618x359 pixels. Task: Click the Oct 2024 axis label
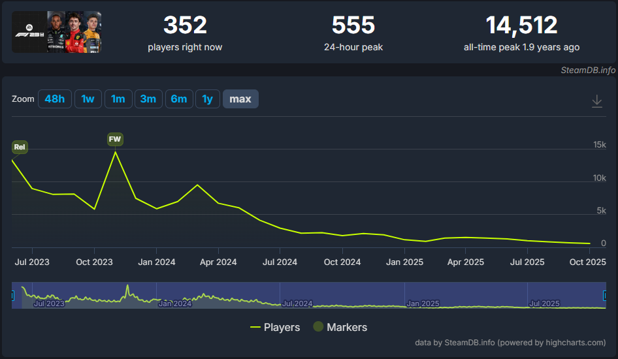tap(342, 262)
